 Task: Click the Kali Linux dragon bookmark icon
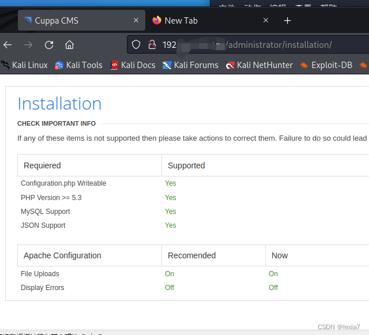pos(5,65)
